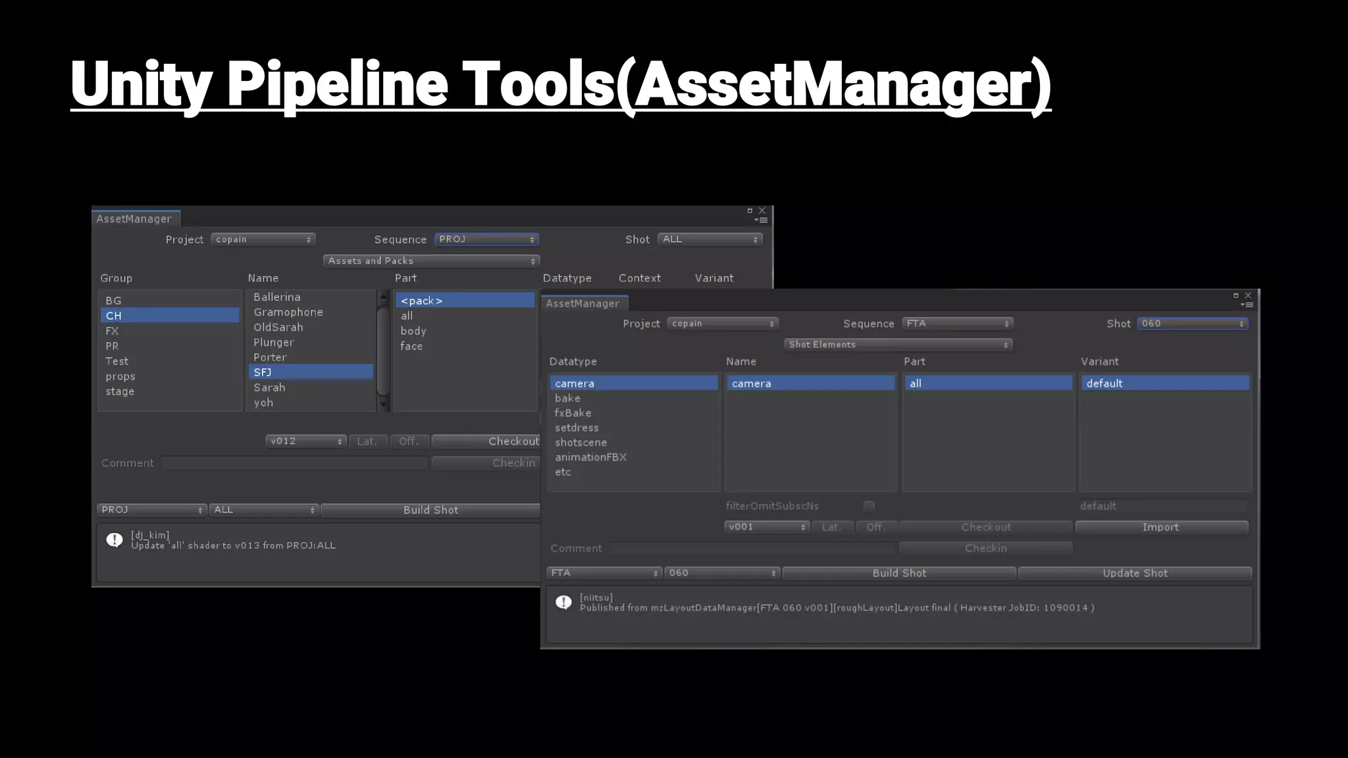Image resolution: width=1348 pixels, height=758 pixels.
Task: Open Shot Elements dropdown
Action: pyautogui.click(x=898, y=345)
